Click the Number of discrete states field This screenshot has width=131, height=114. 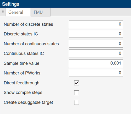point(96,24)
